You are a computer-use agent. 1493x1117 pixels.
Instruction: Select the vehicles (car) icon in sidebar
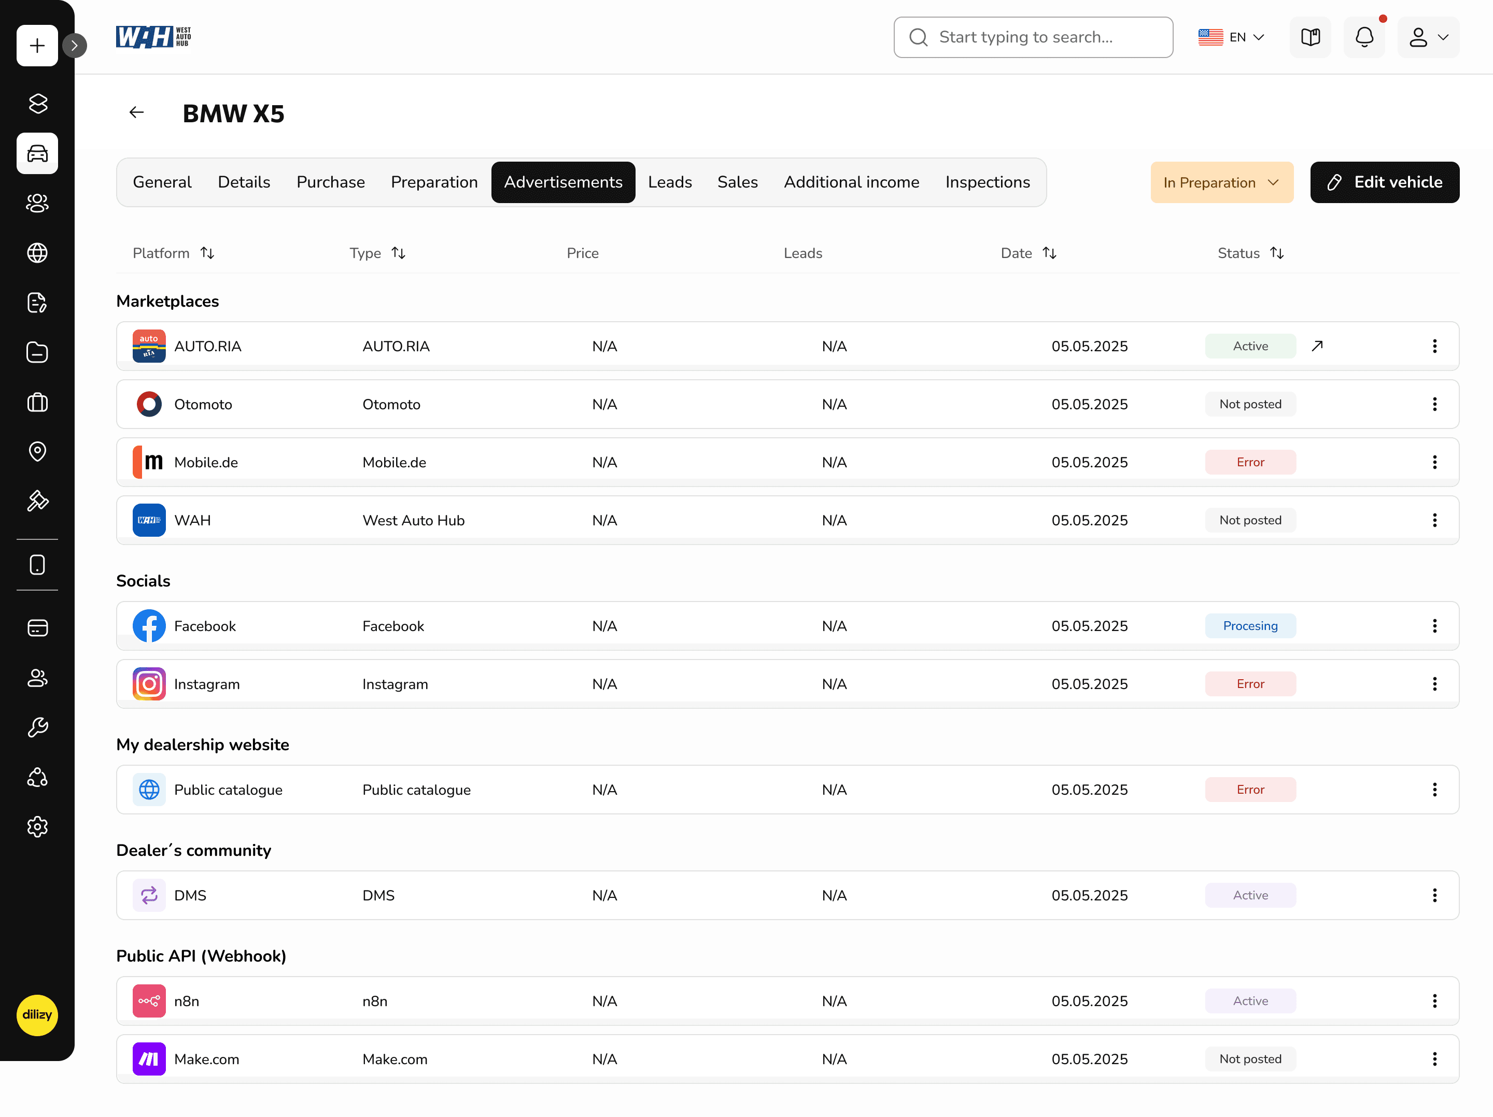pos(37,153)
